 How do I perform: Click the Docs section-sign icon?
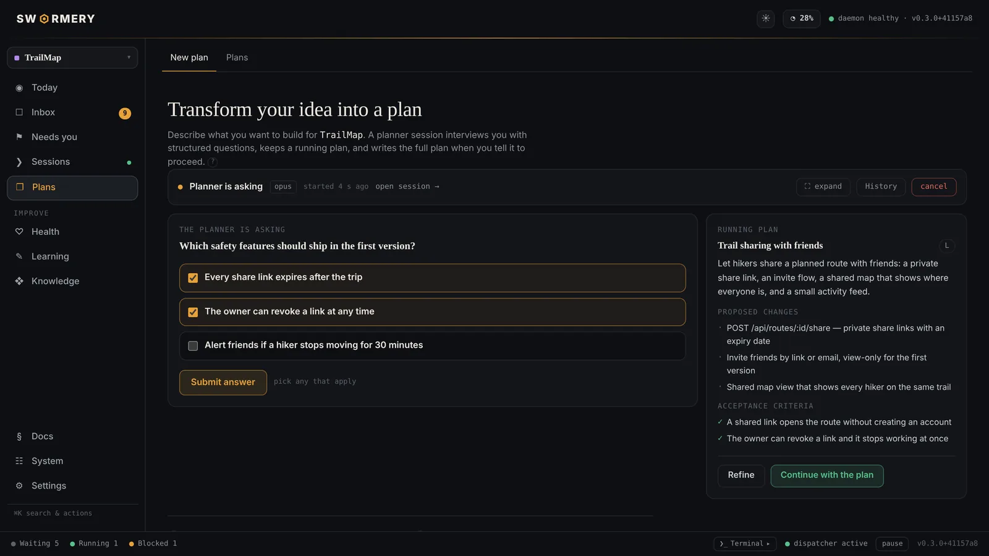19,436
